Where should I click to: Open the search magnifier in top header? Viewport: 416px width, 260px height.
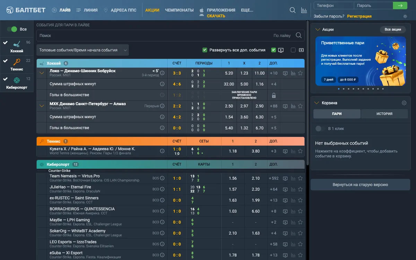(x=293, y=10)
